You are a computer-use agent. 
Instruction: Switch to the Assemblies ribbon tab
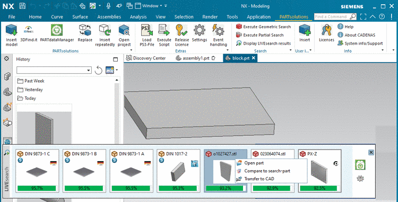click(x=109, y=17)
